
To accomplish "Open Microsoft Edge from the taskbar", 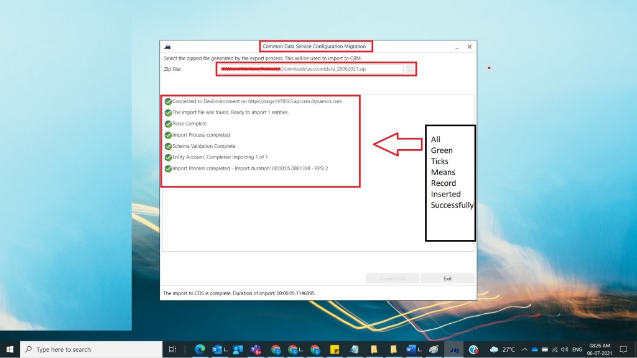I will 200,349.
